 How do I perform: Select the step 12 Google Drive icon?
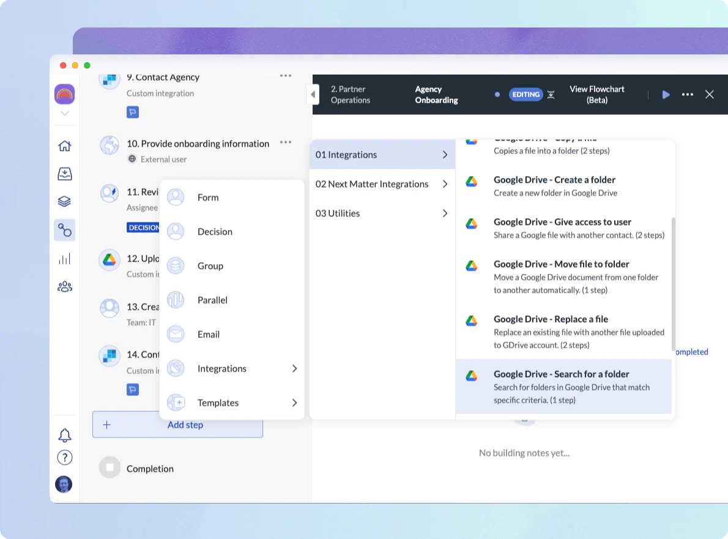pos(110,260)
